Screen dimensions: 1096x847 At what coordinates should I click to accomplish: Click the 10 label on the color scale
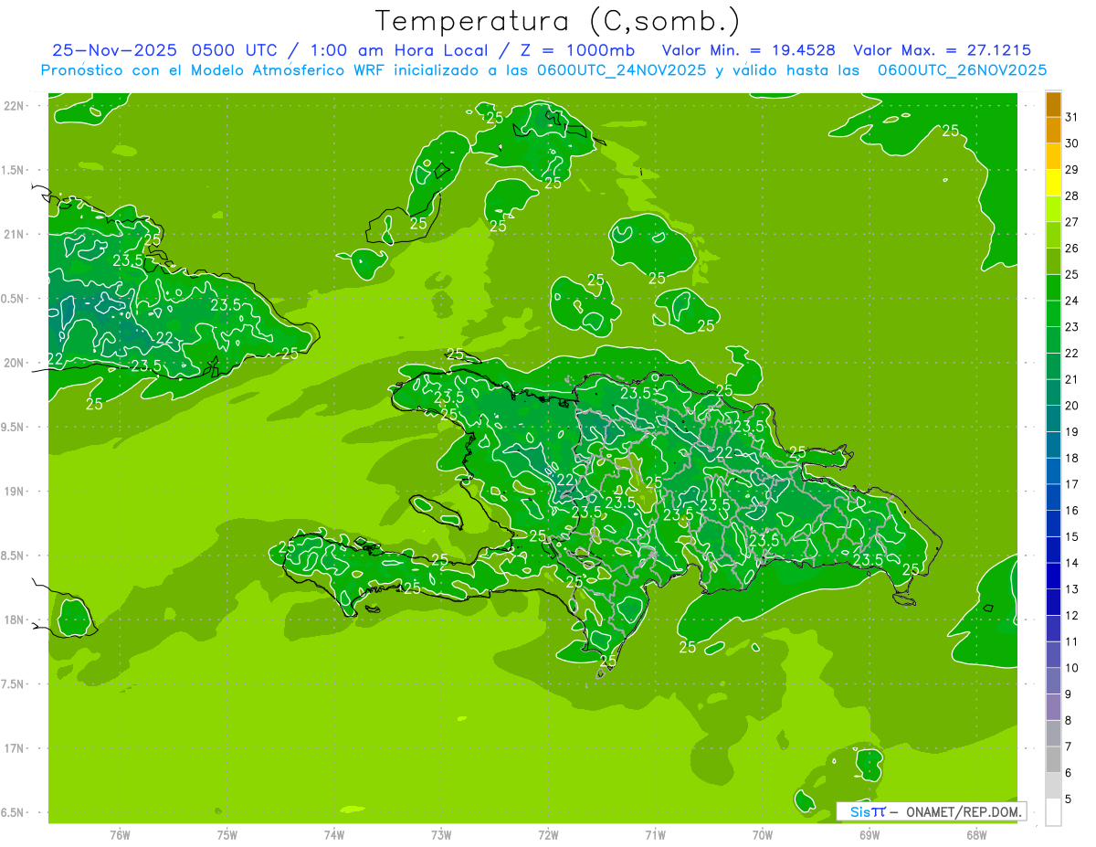coord(1071,668)
